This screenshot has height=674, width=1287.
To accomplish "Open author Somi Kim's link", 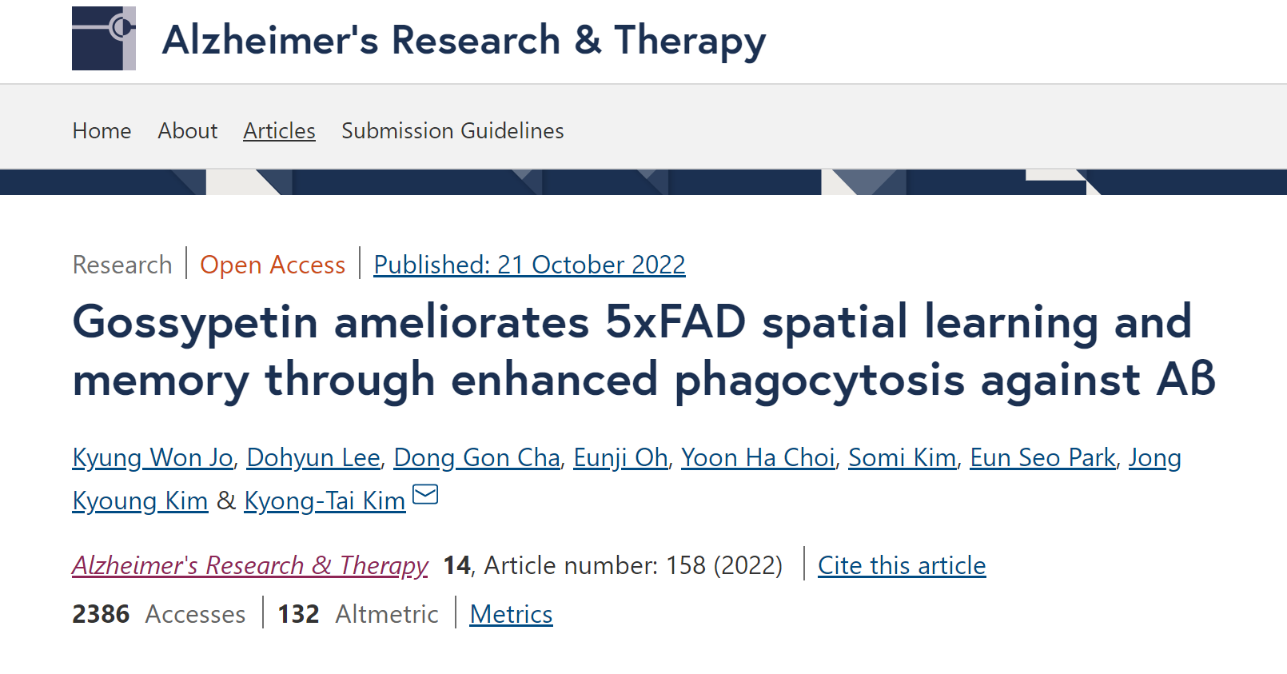I will click(902, 457).
